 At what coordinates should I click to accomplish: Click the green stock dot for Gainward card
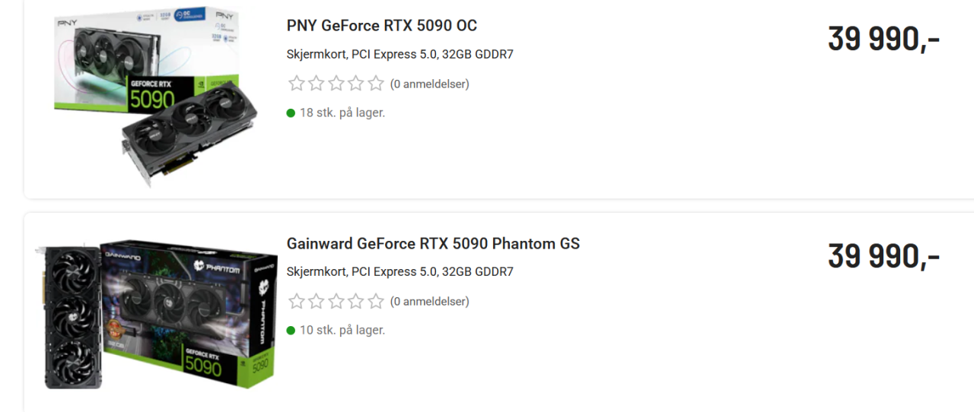(291, 331)
